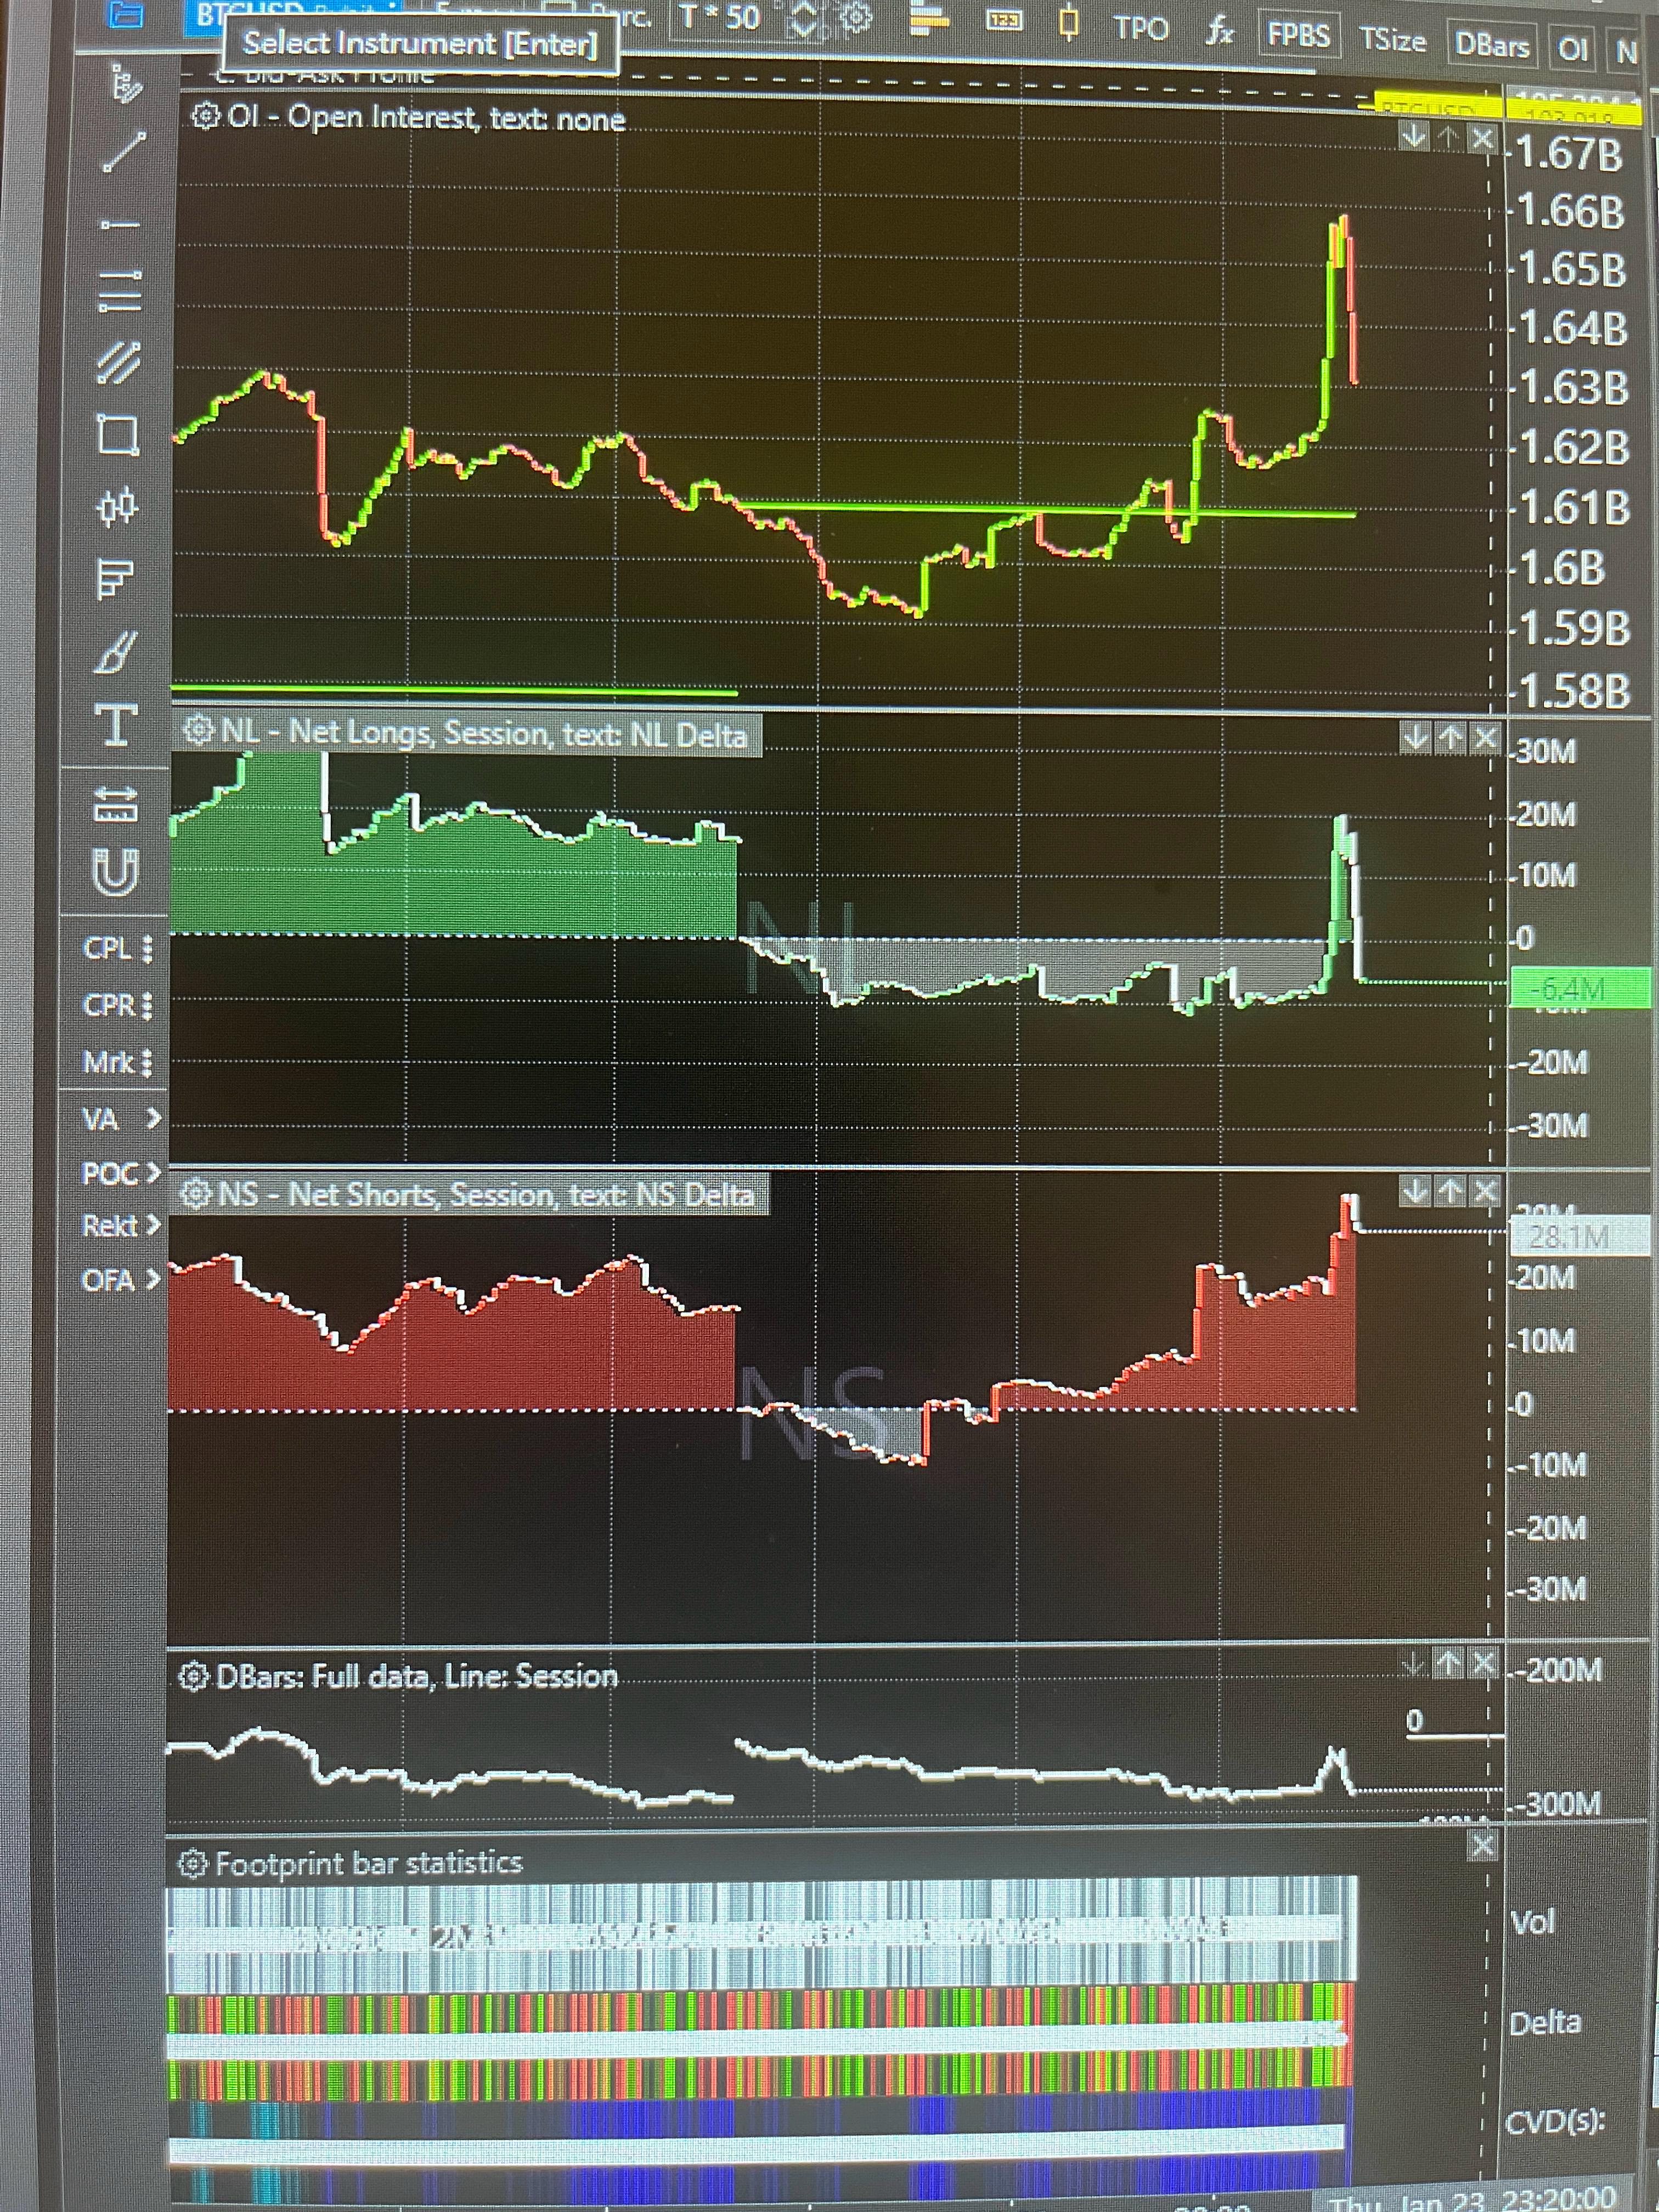The height and width of the screenshot is (2212, 1659).
Task: Click the DBars: Full data panel title
Action: click(416, 1677)
